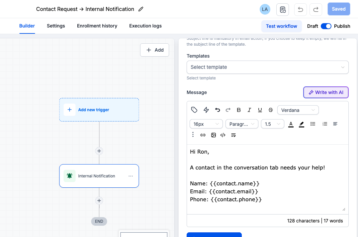Image resolution: width=358 pixels, height=237 pixels.
Task: Click the '{{contact.email}}' line
Action: pyautogui.click(x=224, y=191)
